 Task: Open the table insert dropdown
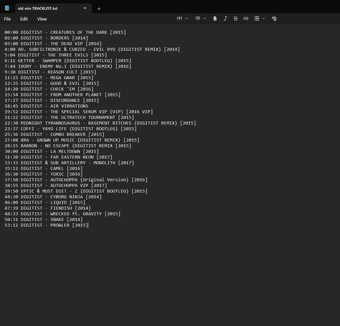(260, 18)
